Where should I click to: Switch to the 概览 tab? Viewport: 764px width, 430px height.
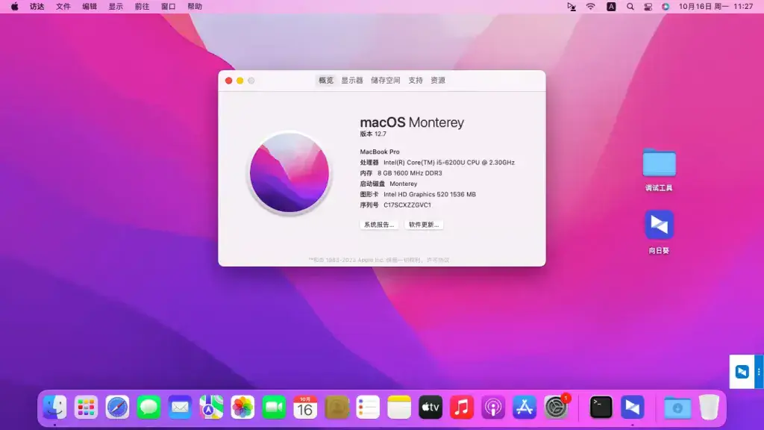pyautogui.click(x=326, y=81)
